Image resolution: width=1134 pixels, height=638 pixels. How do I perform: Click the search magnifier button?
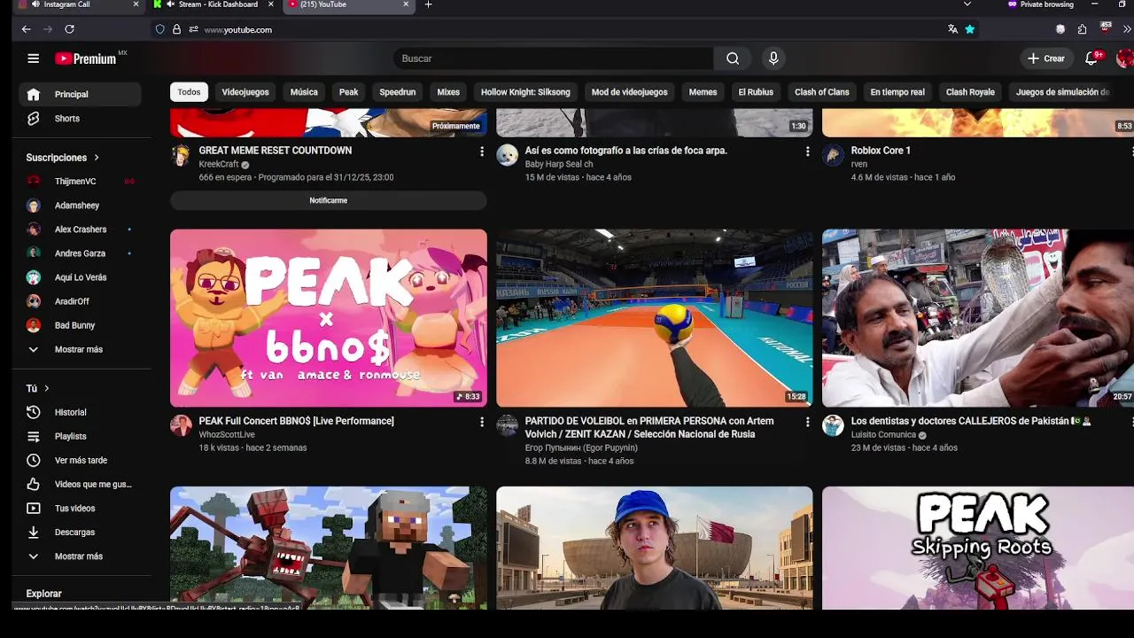point(733,58)
